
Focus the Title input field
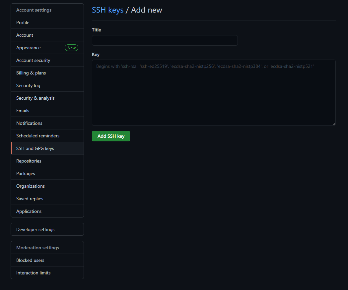(165, 40)
